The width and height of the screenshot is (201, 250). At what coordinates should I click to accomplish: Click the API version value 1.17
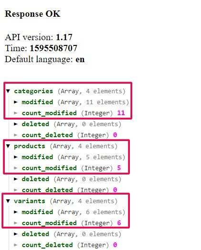coord(64,37)
